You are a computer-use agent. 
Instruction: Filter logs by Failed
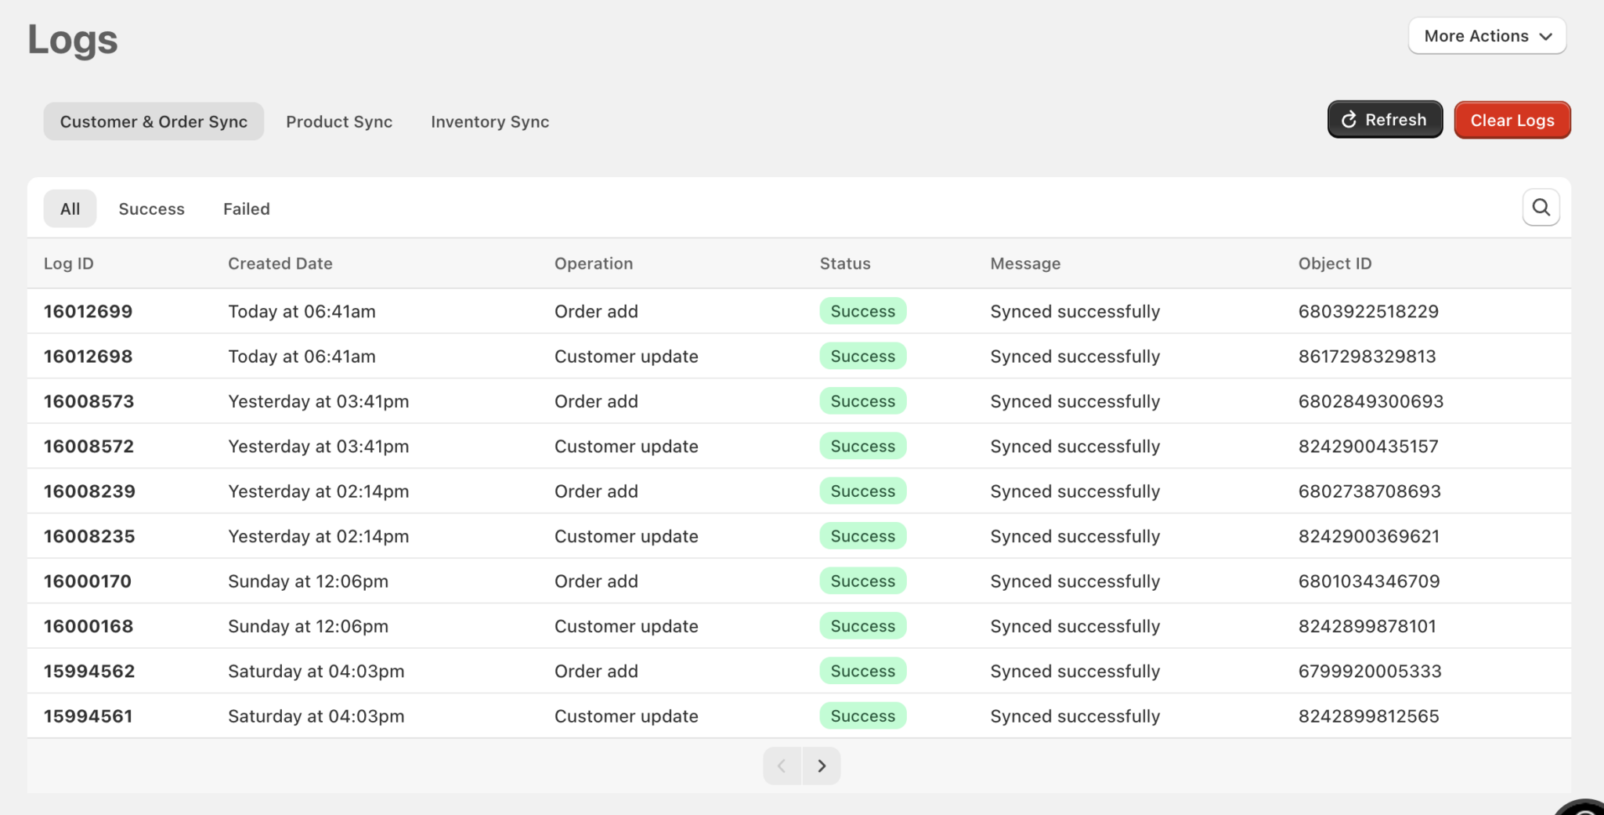click(246, 208)
